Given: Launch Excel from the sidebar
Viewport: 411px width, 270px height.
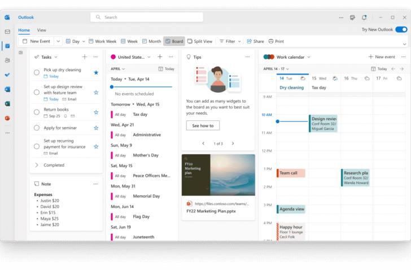Looking at the screenshot, I should [7, 104].
